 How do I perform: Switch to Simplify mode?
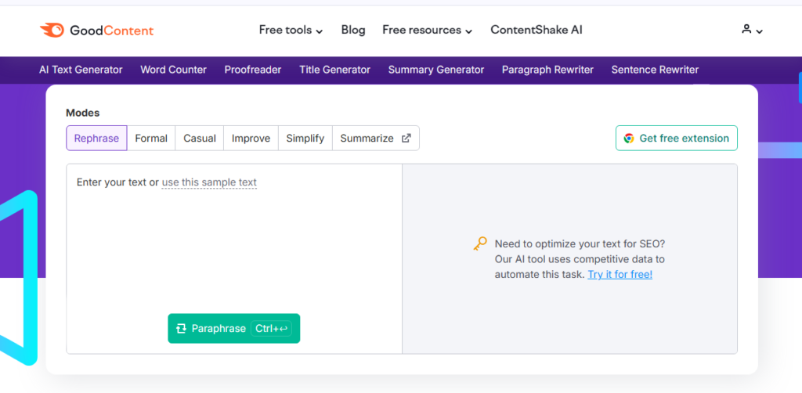305,138
